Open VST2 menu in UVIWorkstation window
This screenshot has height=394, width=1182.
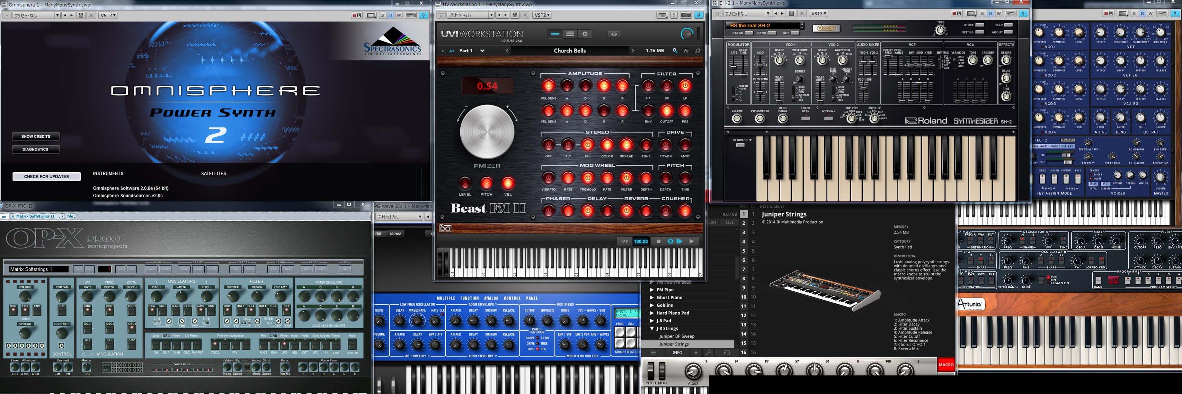(542, 15)
